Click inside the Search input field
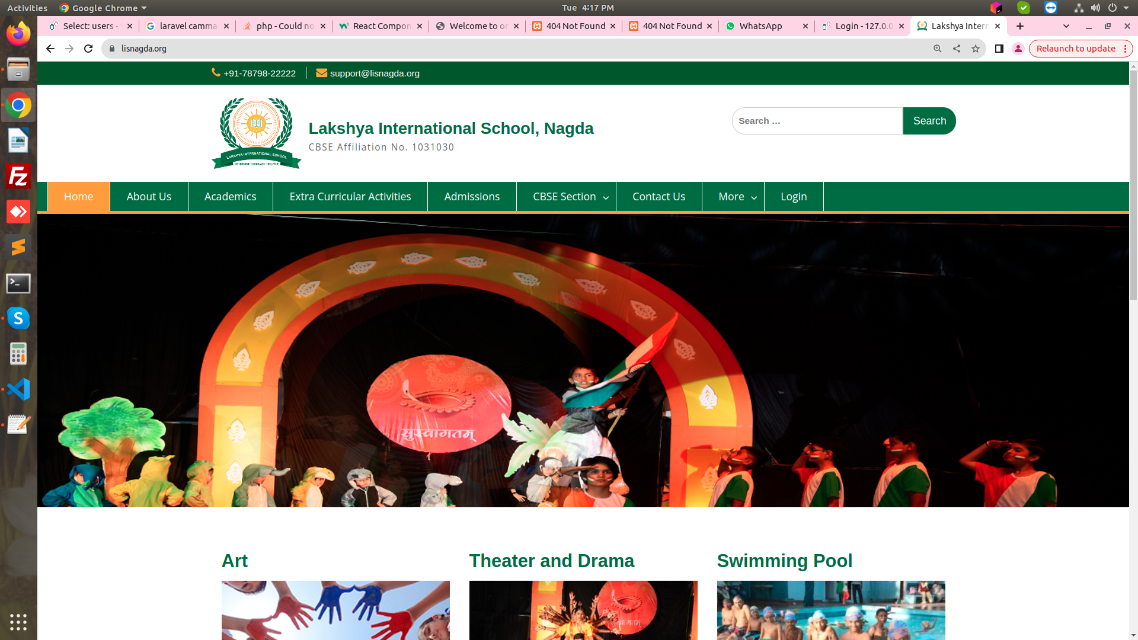The height and width of the screenshot is (640, 1138). click(817, 120)
